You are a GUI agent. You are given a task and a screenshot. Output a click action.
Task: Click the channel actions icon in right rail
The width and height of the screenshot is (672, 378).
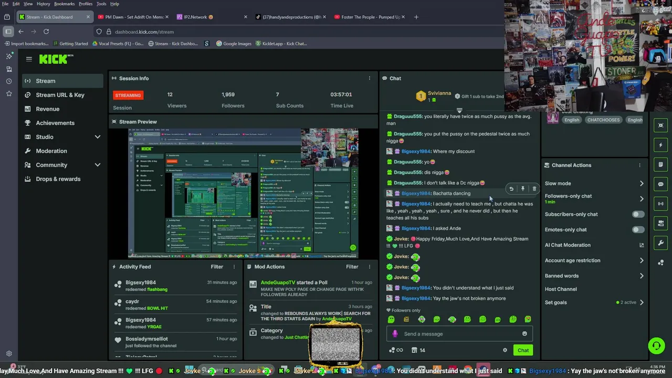pyautogui.click(x=660, y=223)
